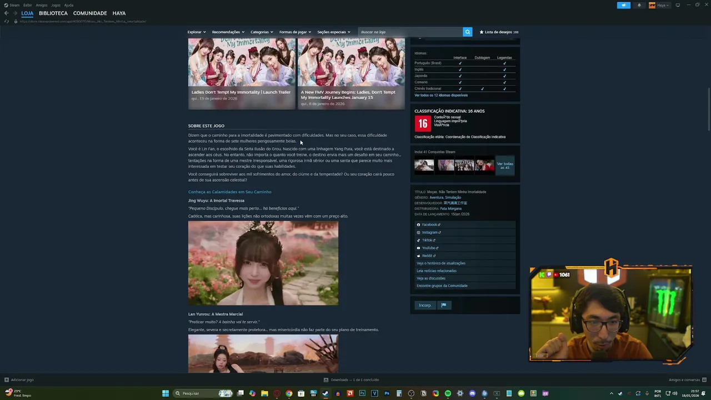711x400 pixels.
Task: Click the page vertical scrollbar thumb
Action: pyautogui.click(x=708, y=111)
